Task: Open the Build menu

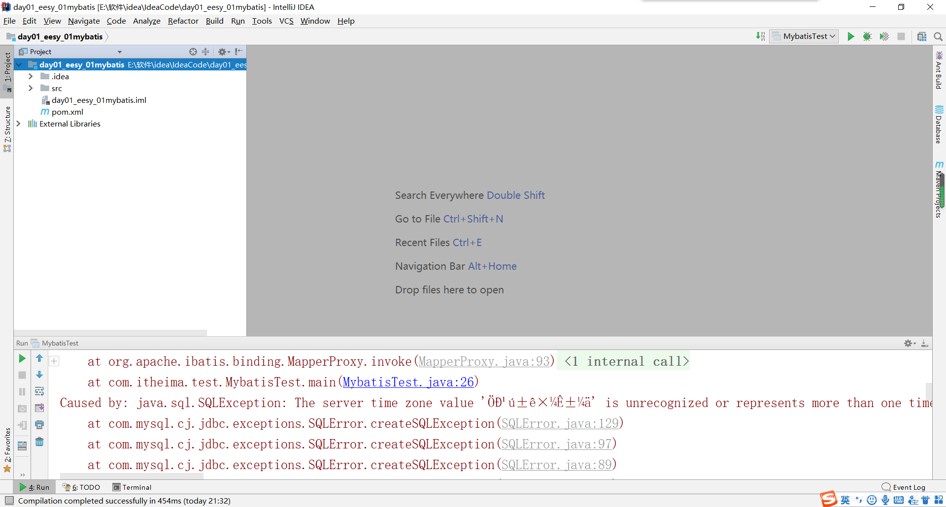Action: pyautogui.click(x=214, y=21)
